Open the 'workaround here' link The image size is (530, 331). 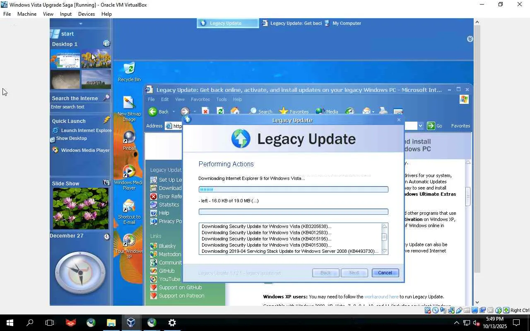(381, 297)
